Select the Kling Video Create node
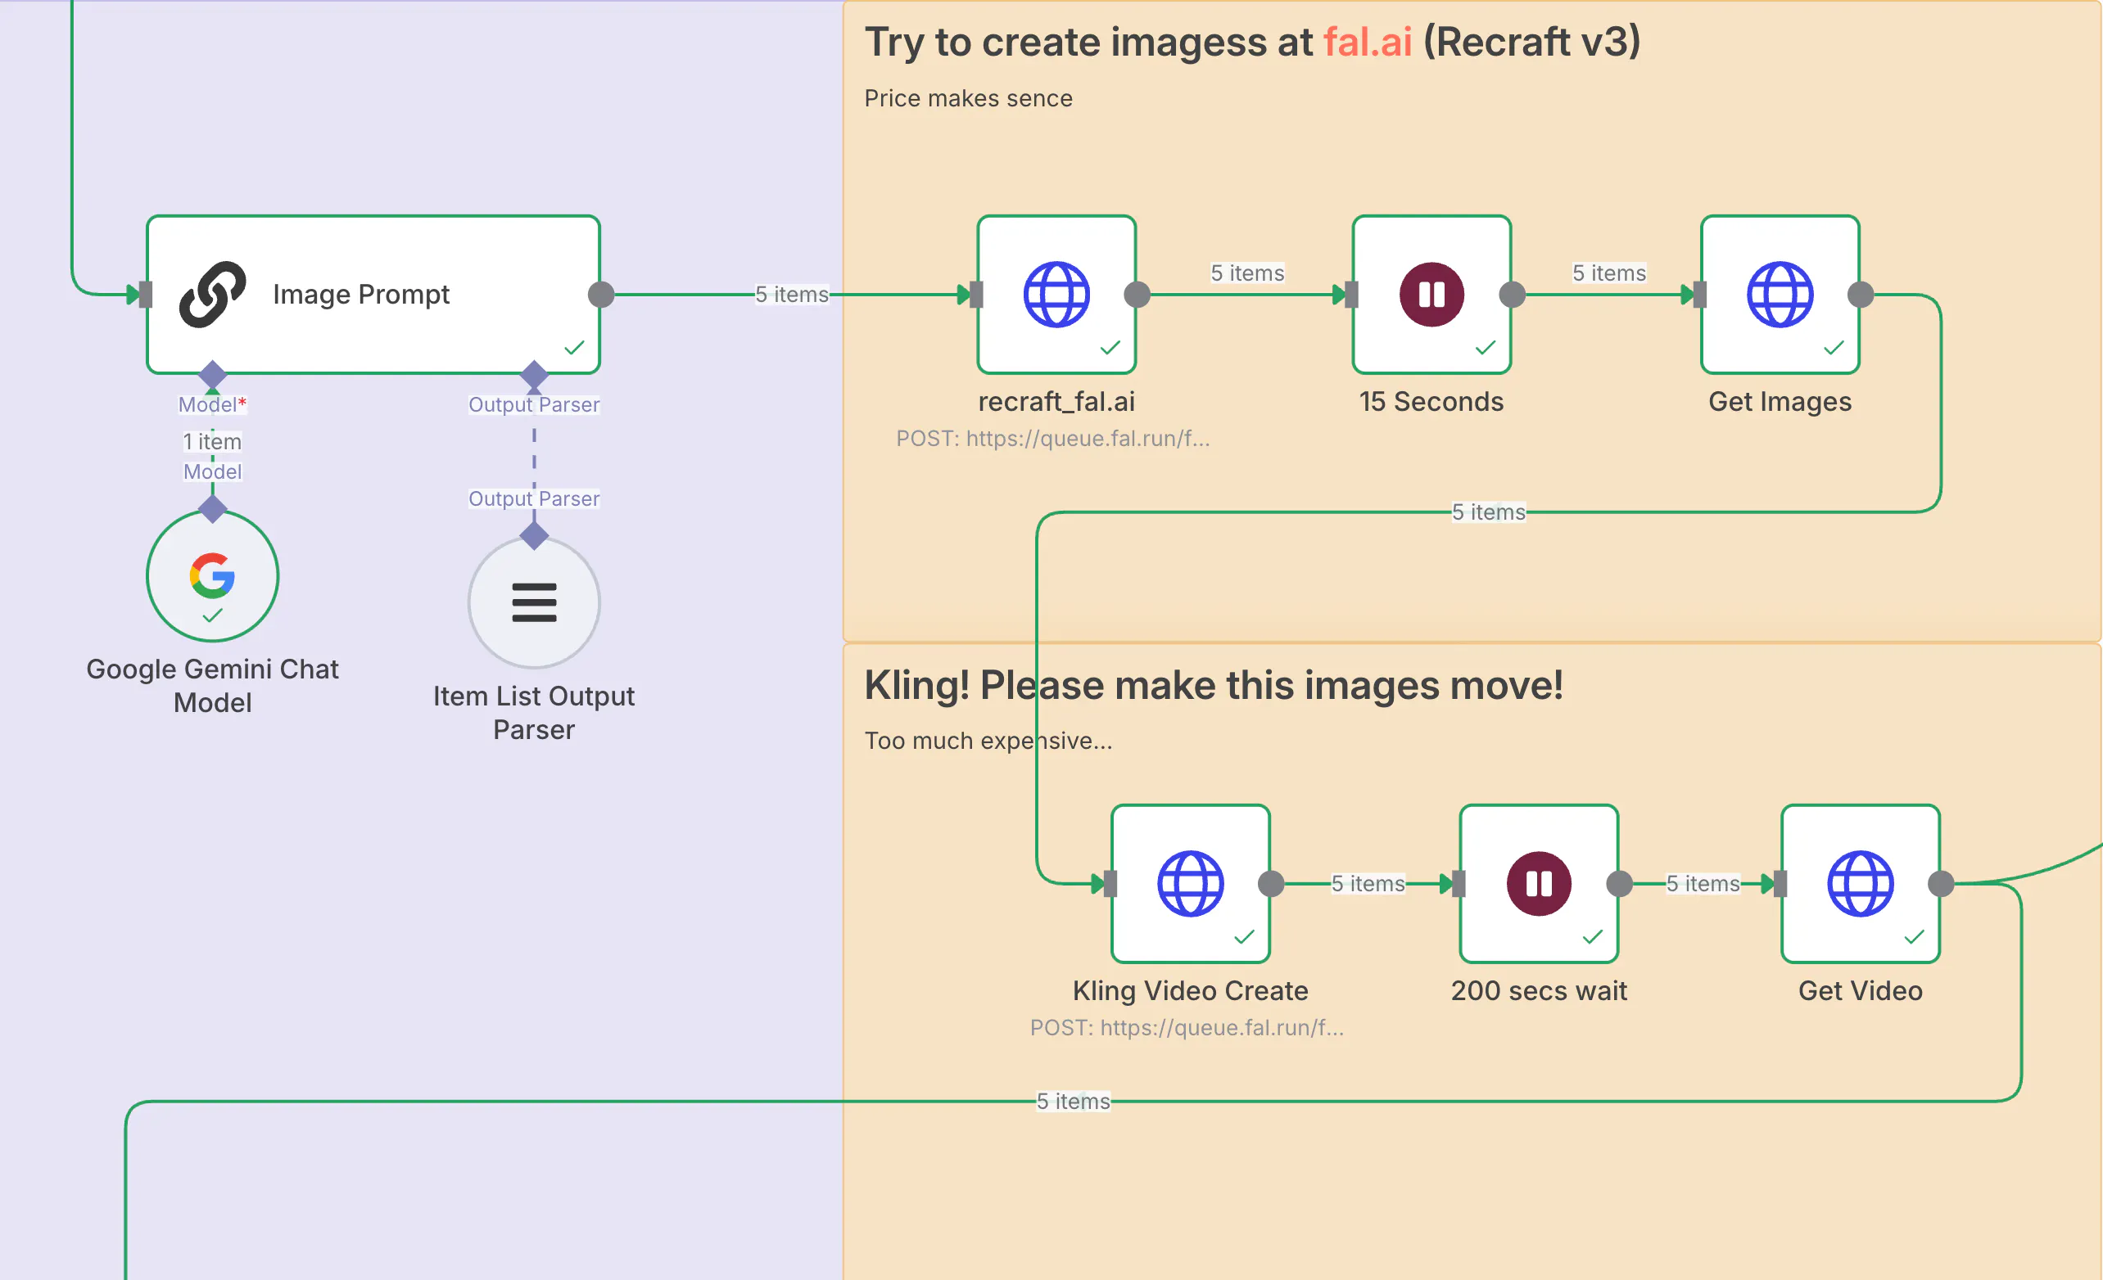2103x1280 pixels. click(1190, 883)
